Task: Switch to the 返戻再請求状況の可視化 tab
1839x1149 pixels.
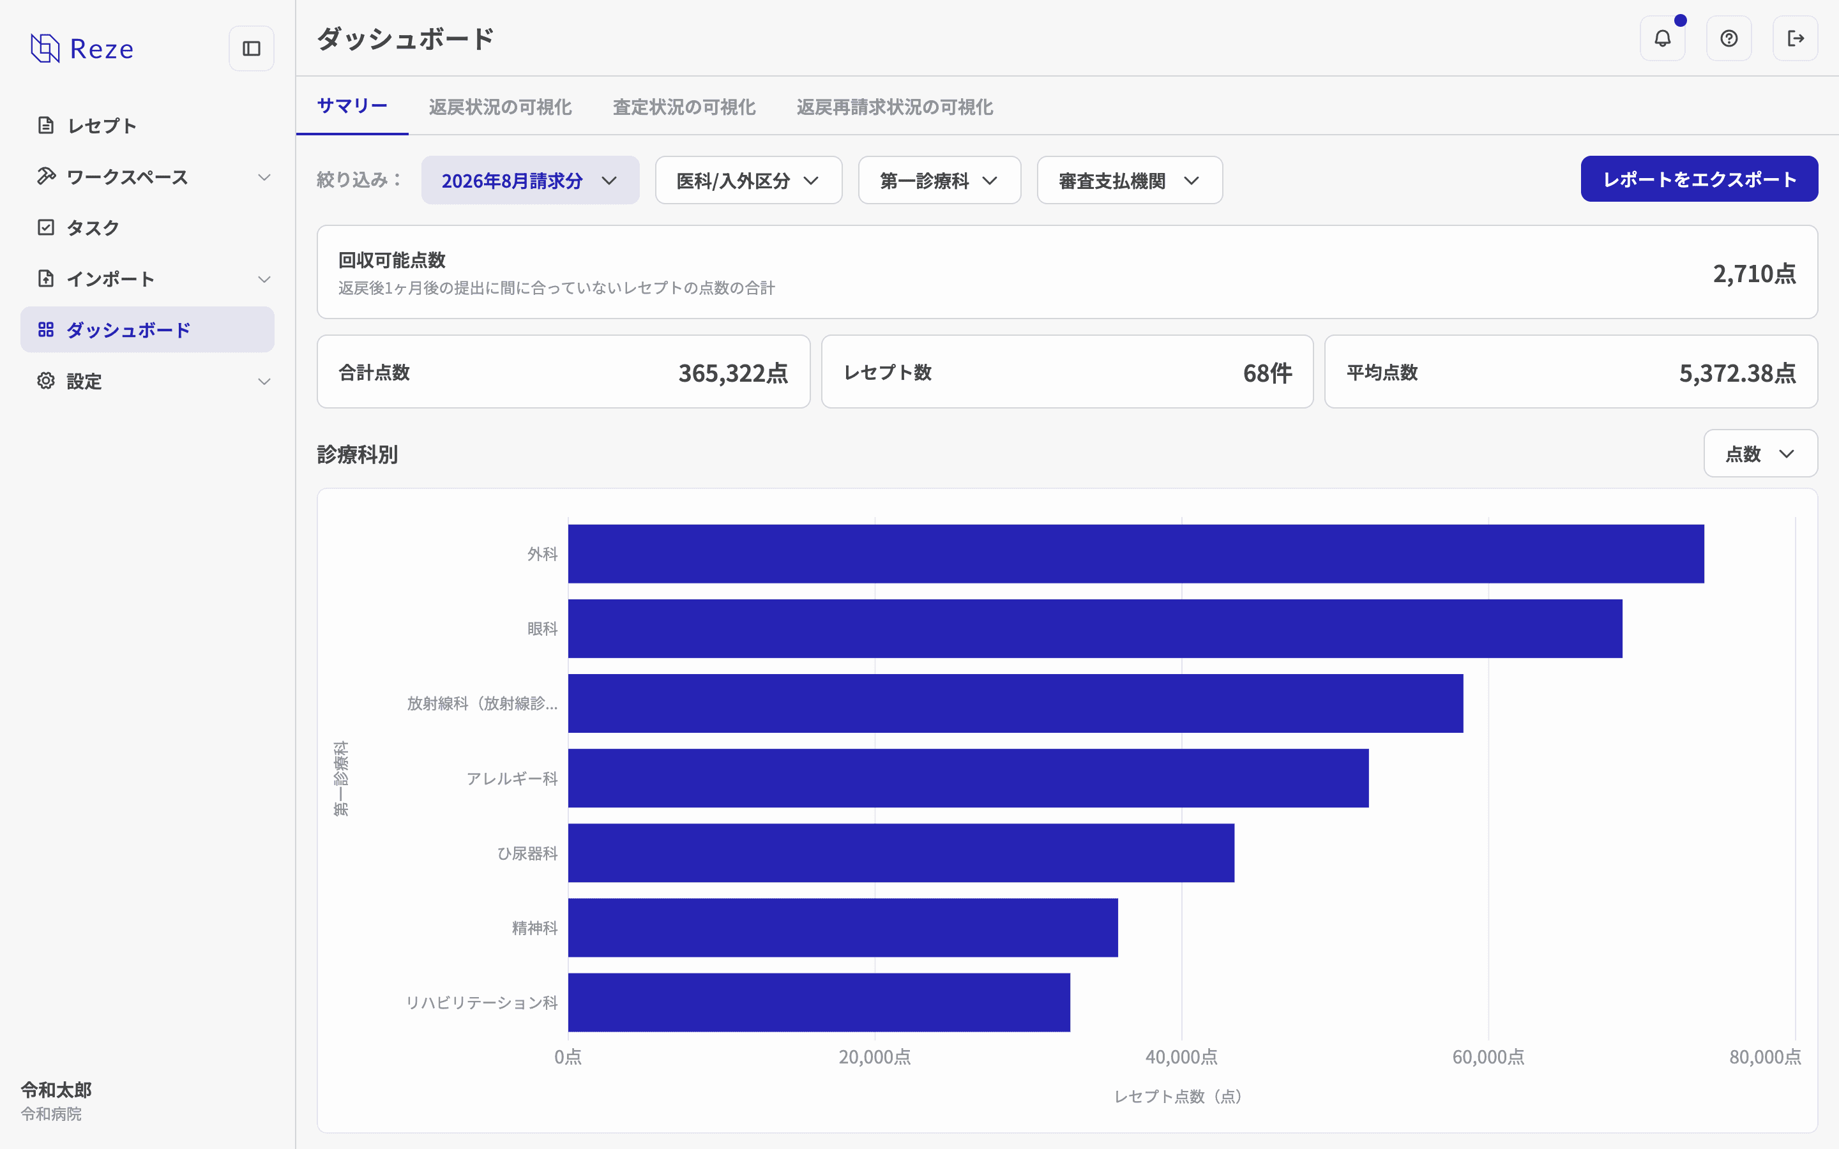Action: 895,107
